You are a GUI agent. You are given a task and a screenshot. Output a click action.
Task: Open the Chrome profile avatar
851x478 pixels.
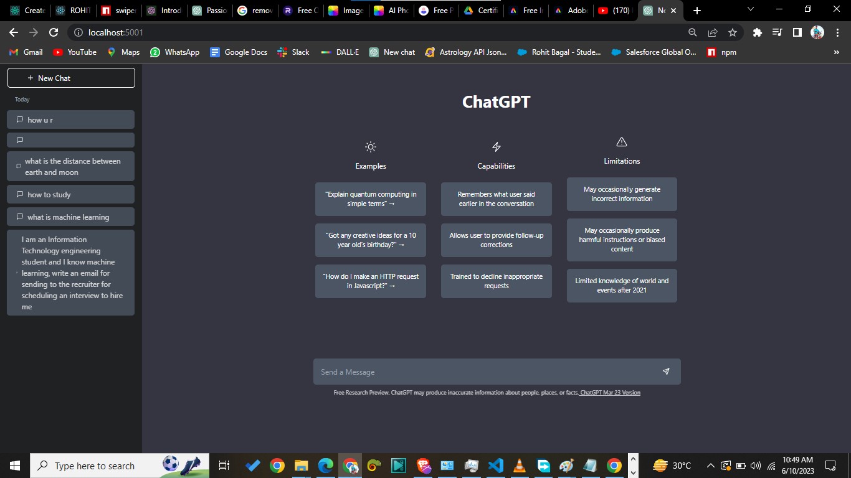point(817,32)
